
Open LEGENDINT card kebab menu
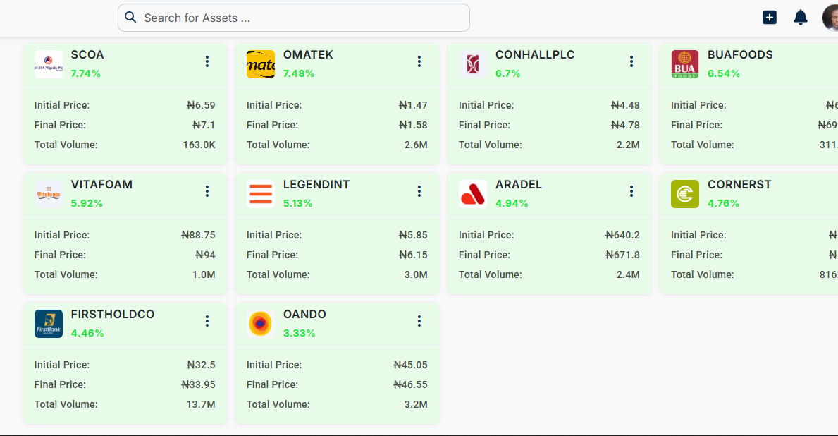click(x=419, y=191)
